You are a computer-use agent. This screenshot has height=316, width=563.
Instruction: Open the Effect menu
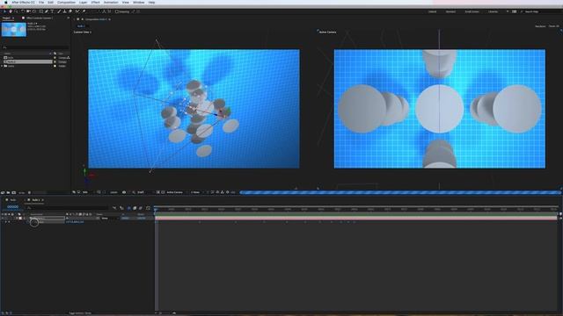96,2
